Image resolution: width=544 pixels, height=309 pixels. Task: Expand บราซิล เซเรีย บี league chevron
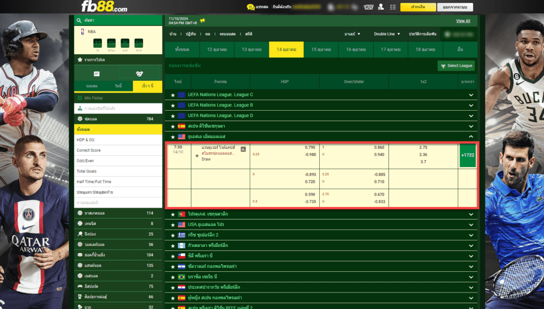[471, 277]
